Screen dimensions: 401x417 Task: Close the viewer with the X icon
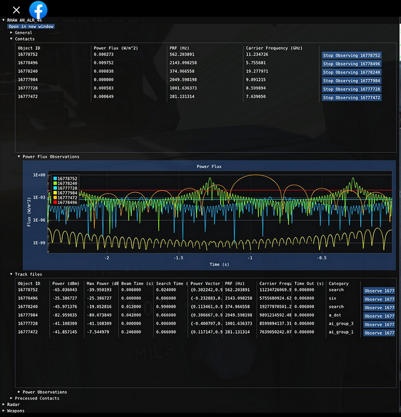pyautogui.click(x=16, y=10)
